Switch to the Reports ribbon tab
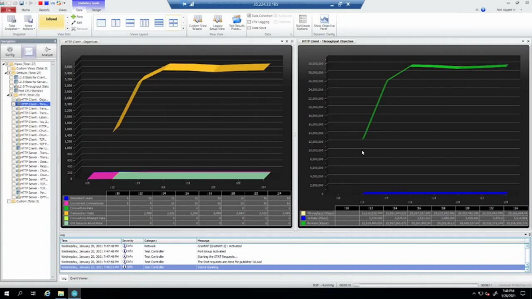Screen dimensions: 532x299 (x=44, y=10)
